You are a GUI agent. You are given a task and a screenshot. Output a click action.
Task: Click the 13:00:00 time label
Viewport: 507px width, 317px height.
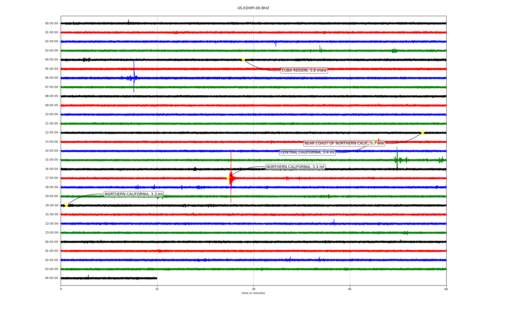51,142
